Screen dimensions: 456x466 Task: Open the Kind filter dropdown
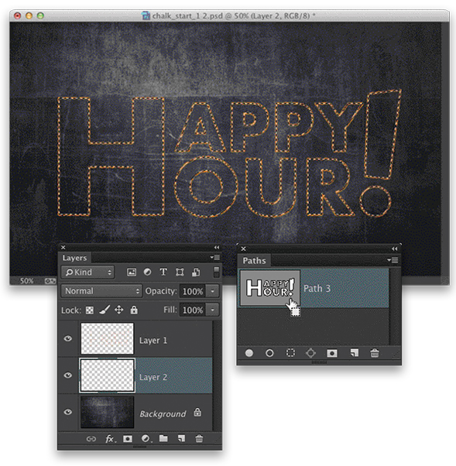(x=87, y=272)
